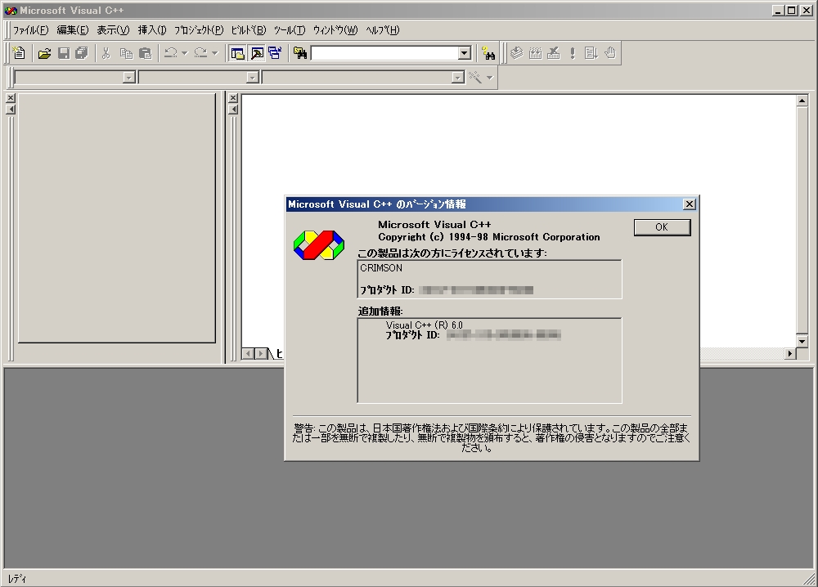Open the ビルド(B) menu
The height and width of the screenshot is (587, 818).
tap(249, 30)
